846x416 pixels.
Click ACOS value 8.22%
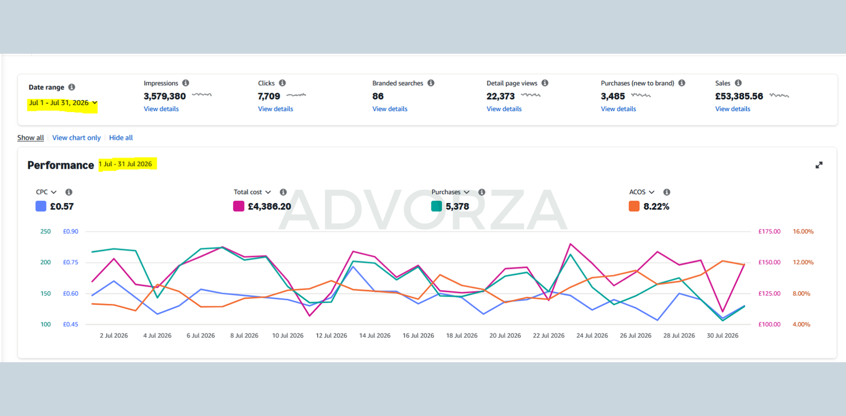click(x=656, y=207)
